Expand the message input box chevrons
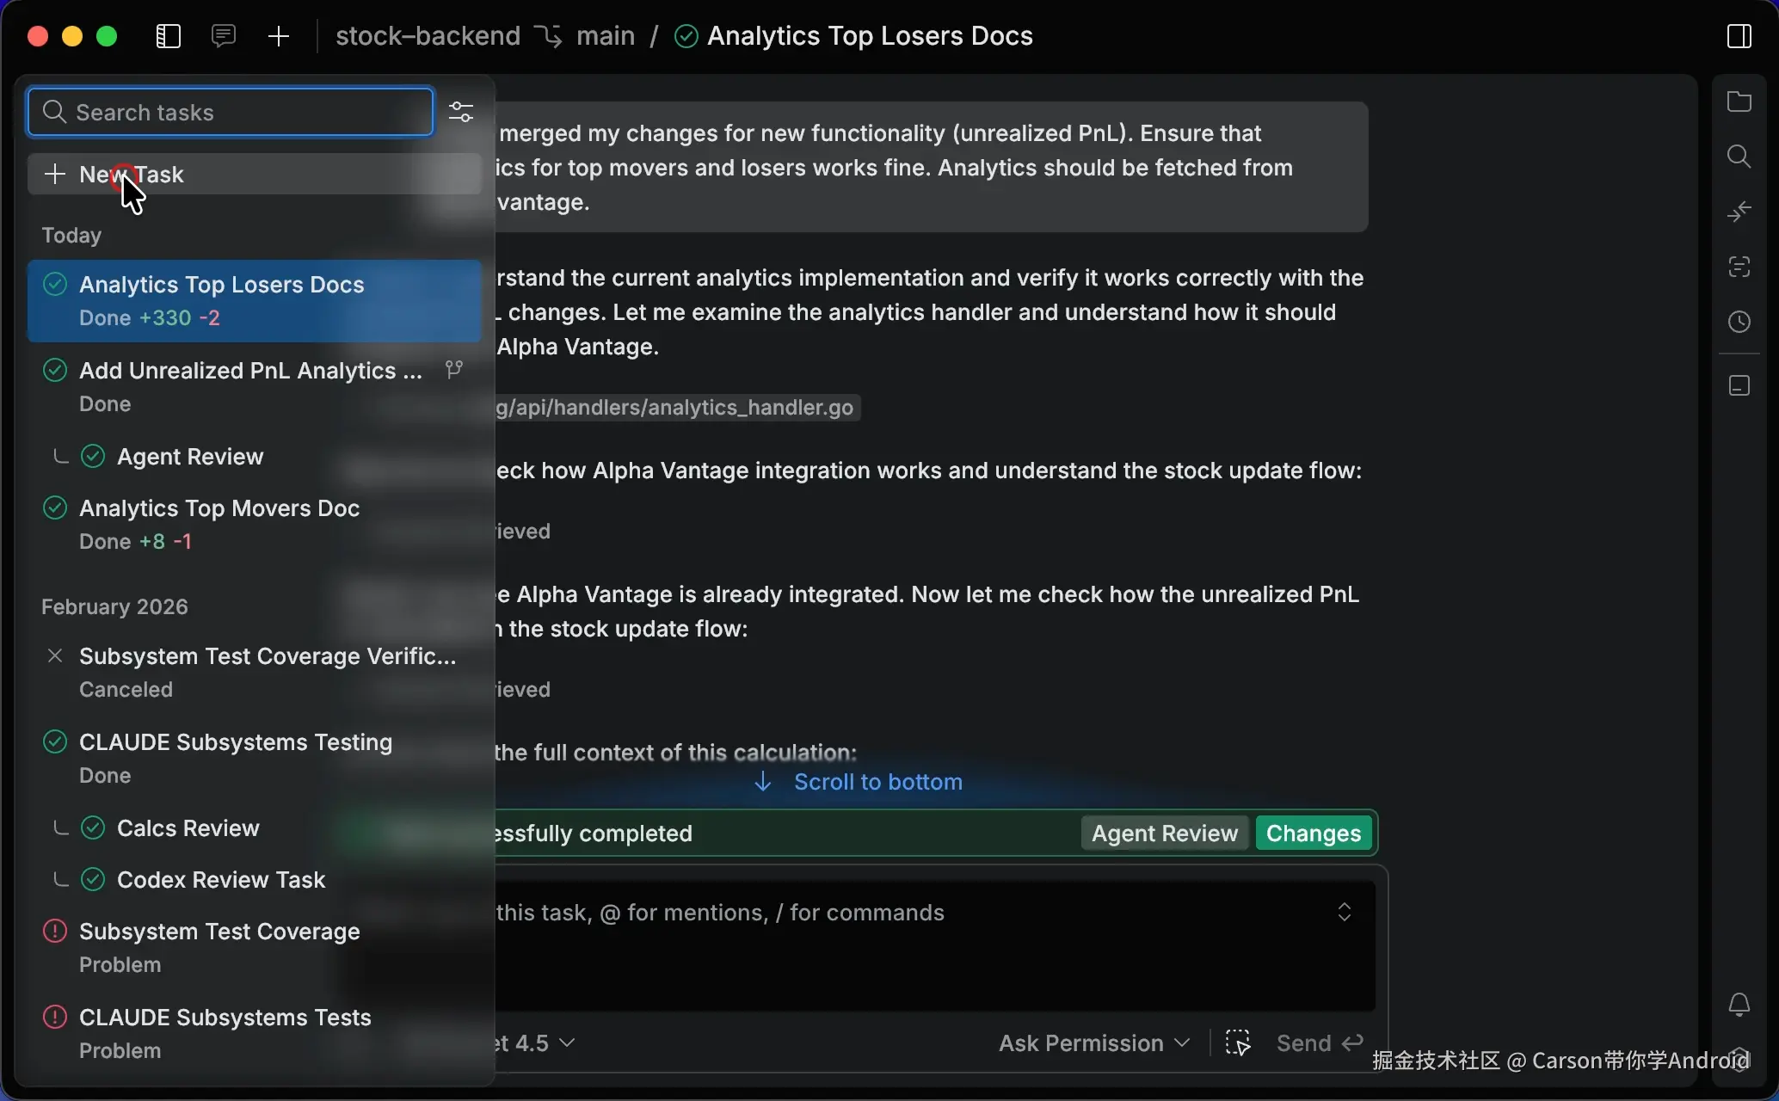The width and height of the screenshot is (1779, 1101). tap(1344, 912)
